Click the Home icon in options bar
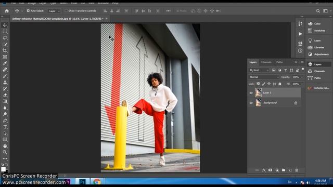The height and width of the screenshot is (187, 333). point(7,11)
